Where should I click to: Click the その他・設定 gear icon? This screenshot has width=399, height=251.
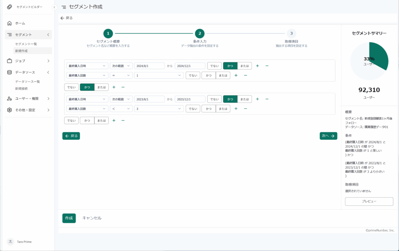(x=10, y=110)
